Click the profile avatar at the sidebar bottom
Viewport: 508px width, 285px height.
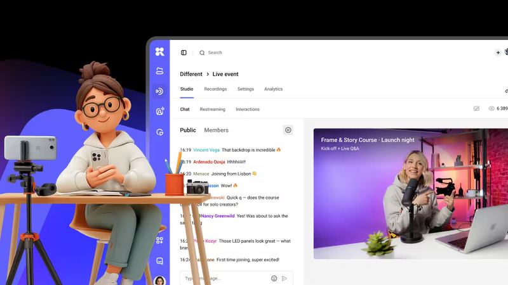pos(160,281)
